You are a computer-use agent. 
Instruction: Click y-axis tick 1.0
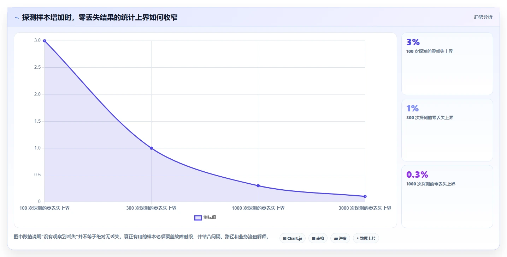(37, 148)
